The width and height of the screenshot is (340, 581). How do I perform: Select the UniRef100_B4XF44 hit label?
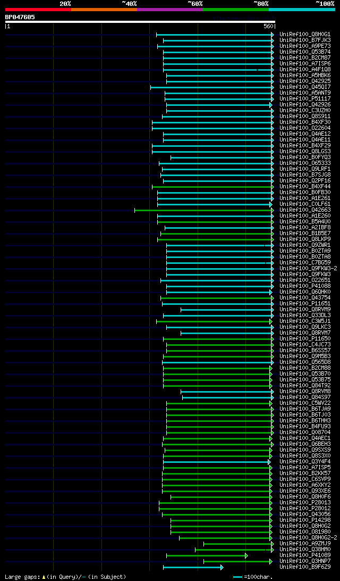click(x=305, y=187)
